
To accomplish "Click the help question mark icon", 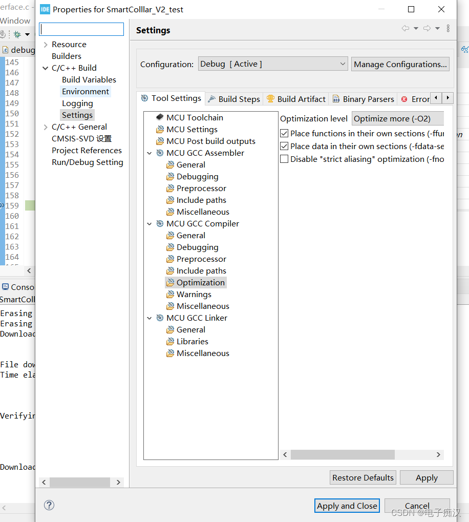I will coord(49,505).
